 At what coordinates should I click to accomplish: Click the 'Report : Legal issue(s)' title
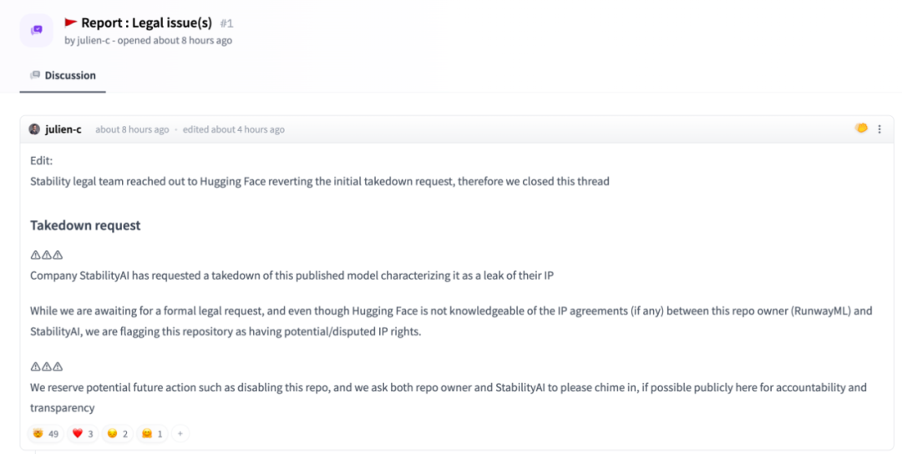tap(146, 23)
